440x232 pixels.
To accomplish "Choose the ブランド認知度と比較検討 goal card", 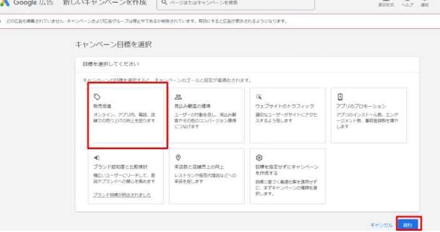I will click(126, 176).
